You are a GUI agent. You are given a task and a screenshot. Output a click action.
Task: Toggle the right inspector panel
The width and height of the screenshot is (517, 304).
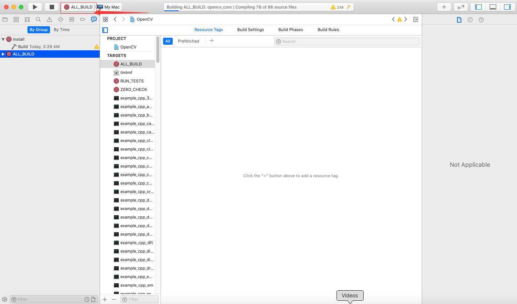[507, 7]
